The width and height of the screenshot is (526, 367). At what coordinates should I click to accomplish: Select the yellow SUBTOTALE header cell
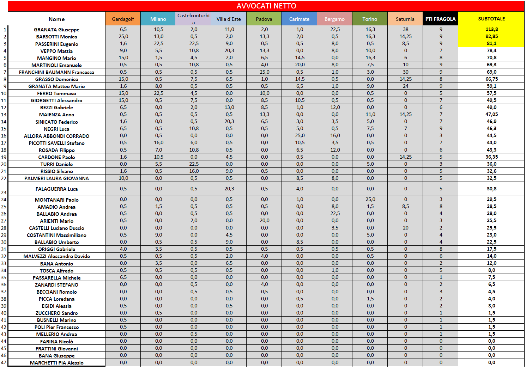coord(491,19)
